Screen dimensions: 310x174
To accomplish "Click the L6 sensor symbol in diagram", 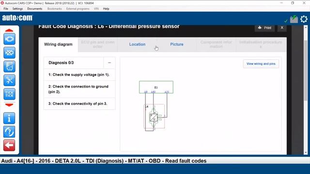I will click(154, 117).
